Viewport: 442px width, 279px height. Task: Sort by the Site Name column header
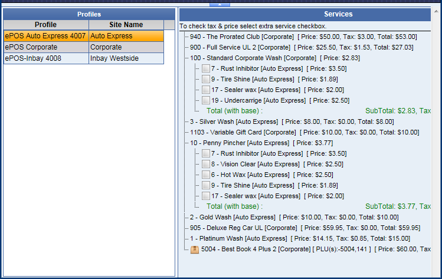point(126,25)
